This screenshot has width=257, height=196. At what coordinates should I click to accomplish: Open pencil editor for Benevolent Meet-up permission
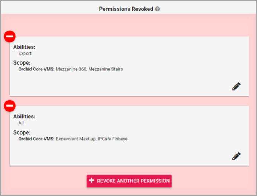pos(236,156)
